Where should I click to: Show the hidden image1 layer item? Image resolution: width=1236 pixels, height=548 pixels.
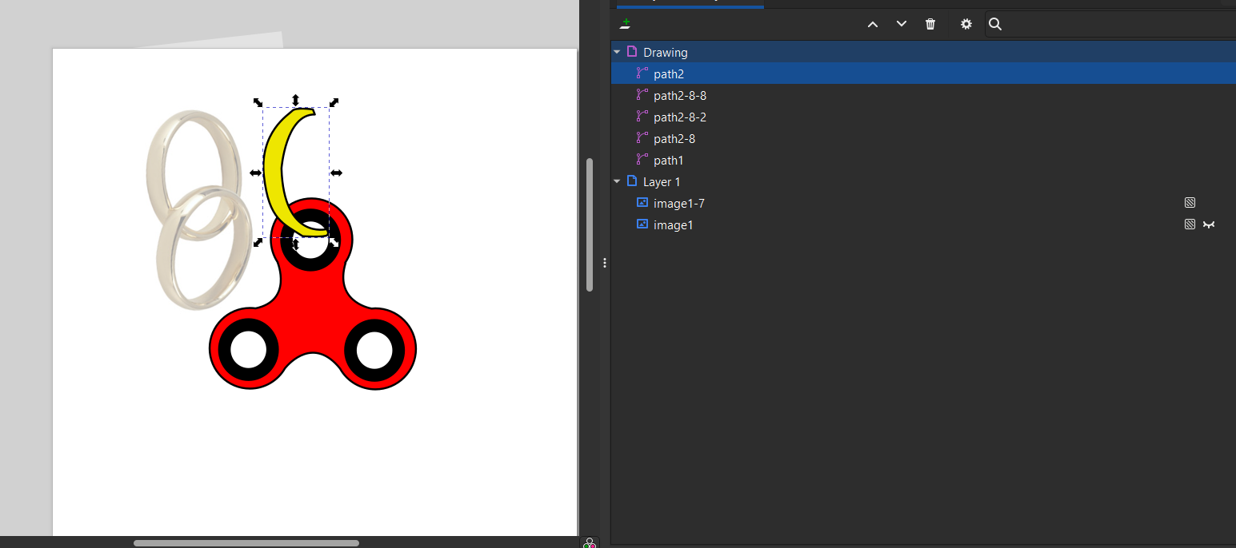[x=1209, y=225]
